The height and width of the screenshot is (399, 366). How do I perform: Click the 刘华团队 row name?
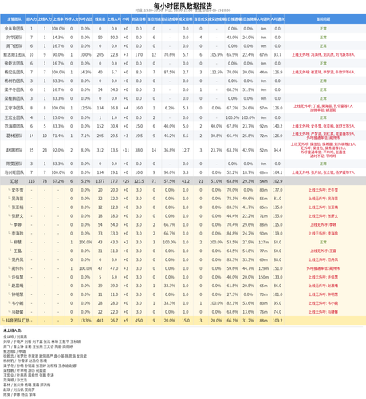(x=14, y=38)
